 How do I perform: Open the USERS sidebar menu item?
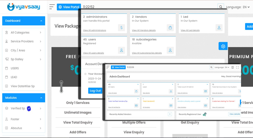[23, 68]
